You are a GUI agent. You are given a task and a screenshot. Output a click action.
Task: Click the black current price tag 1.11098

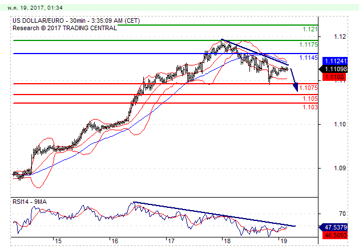(333, 69)
